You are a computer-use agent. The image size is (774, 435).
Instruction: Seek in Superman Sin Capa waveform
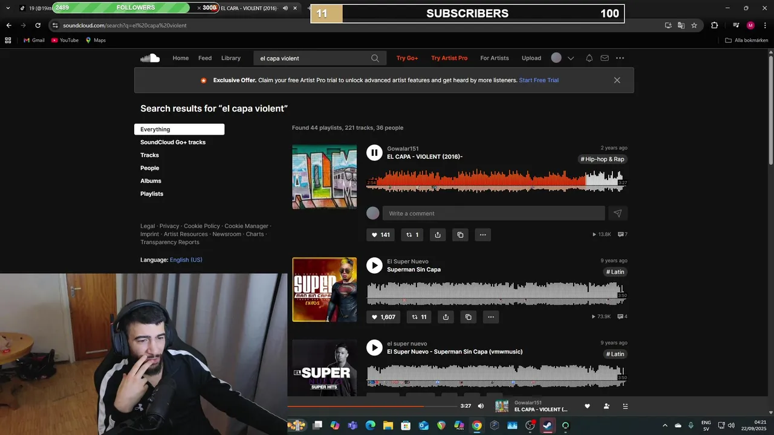[x=496, y=293]
